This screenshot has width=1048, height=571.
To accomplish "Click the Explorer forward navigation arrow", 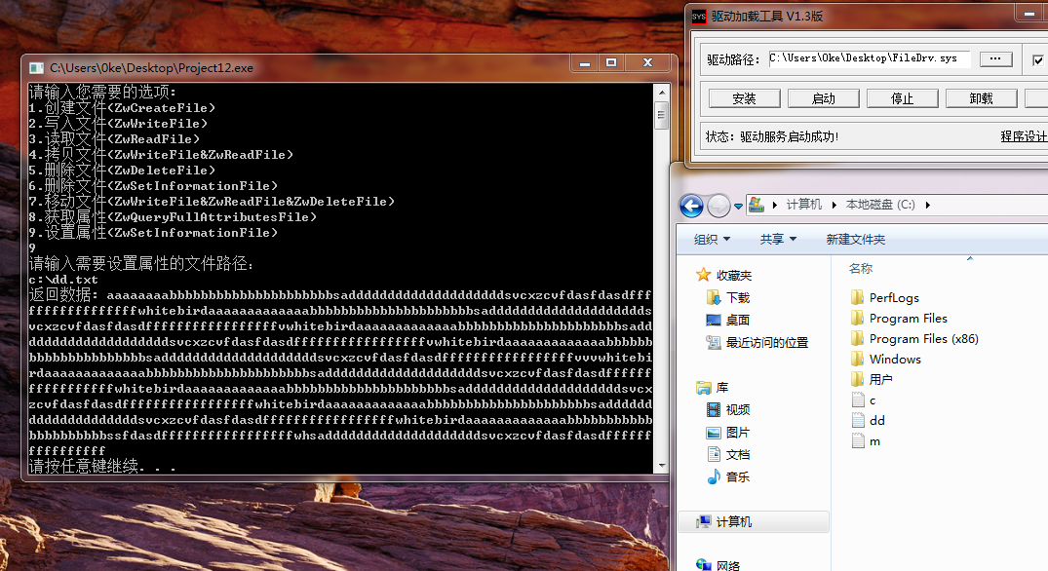I will (x=718, y=206).
